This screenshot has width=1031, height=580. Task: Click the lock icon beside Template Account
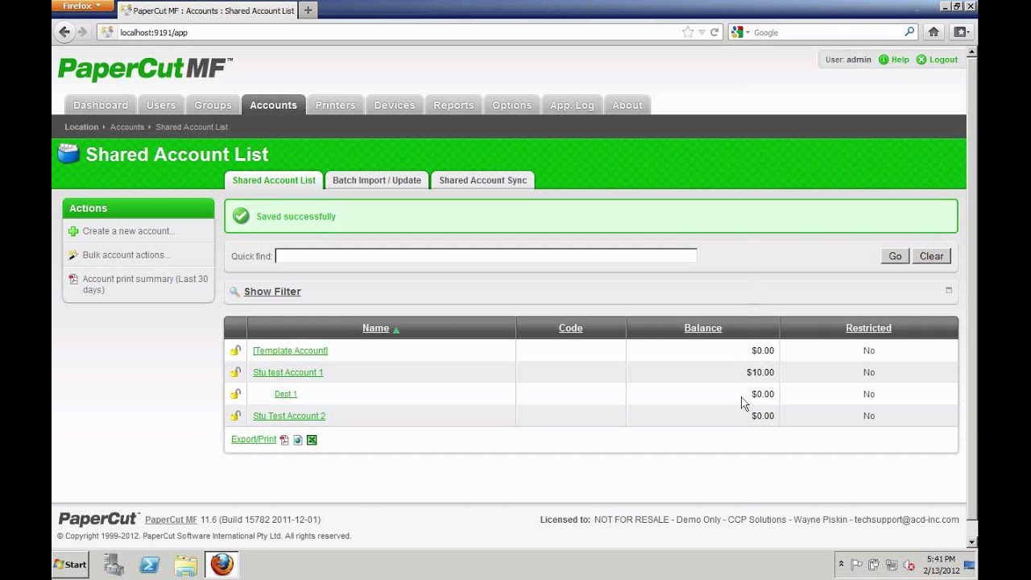pos(235,350)
